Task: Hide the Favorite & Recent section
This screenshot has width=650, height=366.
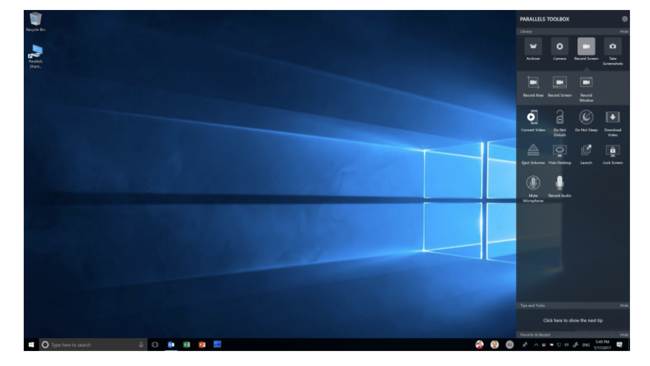Action: click(624, 335)
